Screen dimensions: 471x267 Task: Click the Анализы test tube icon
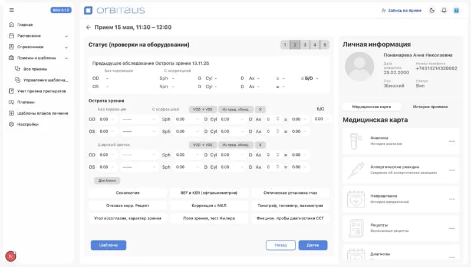(355, 141)
